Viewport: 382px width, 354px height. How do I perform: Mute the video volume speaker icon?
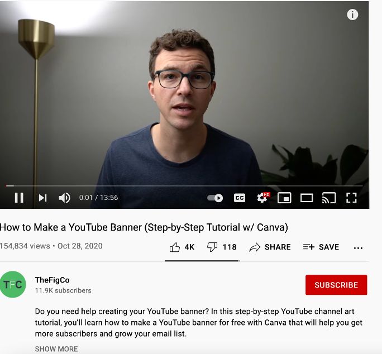pyautogui.click(x=65, y=198)
